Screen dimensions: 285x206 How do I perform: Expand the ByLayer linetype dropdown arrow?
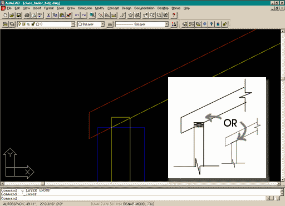tap(166, 24)
